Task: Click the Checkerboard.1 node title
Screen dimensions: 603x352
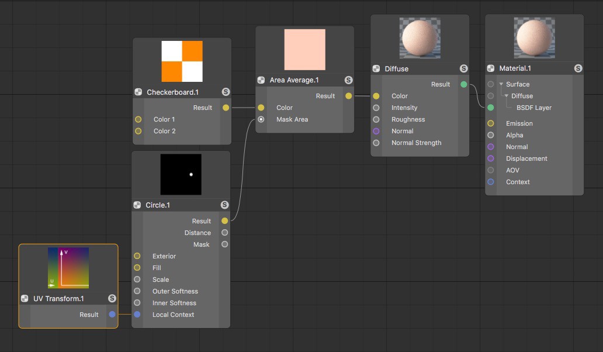Action: point(173,92)
